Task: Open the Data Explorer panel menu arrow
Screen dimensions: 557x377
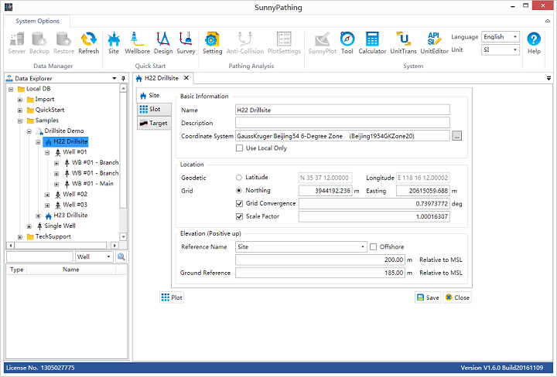Action: (x=114, y=78)
